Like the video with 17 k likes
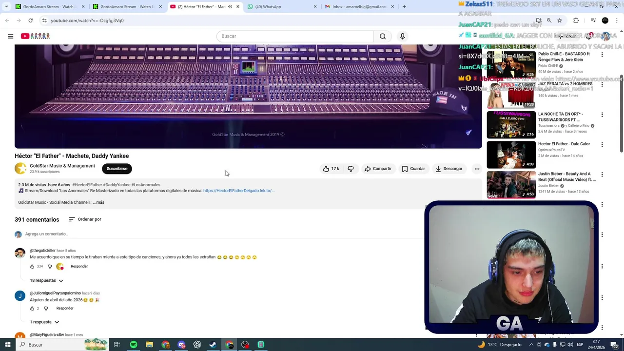Image resolution: width=624 pixels, height=351 pixels. point(331,169)
